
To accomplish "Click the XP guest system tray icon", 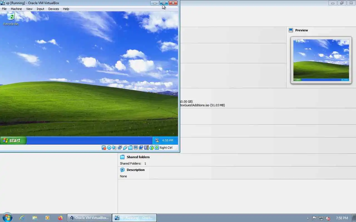I will point(157,140).
